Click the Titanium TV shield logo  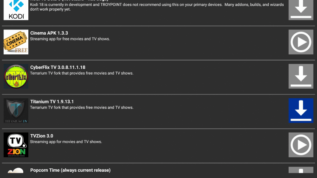pyautogui.click(x=16, y=111)
